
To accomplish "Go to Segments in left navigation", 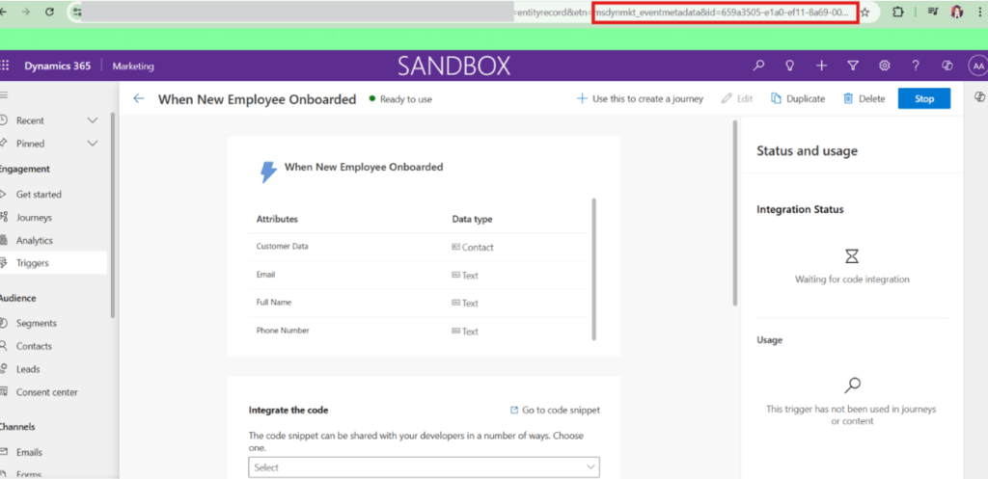I will click(36, 323).
